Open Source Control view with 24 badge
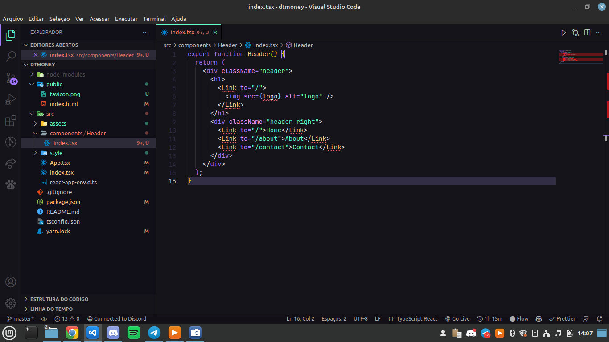This screenshot has width=609, height=342. coord(11,78)
